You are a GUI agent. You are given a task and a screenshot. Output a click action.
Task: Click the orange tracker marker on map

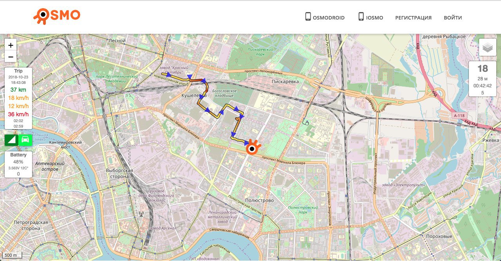pos(252,148)
